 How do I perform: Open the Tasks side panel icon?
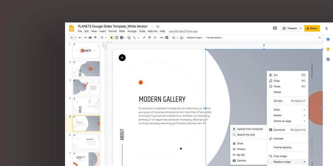click(x=328, y=59)
